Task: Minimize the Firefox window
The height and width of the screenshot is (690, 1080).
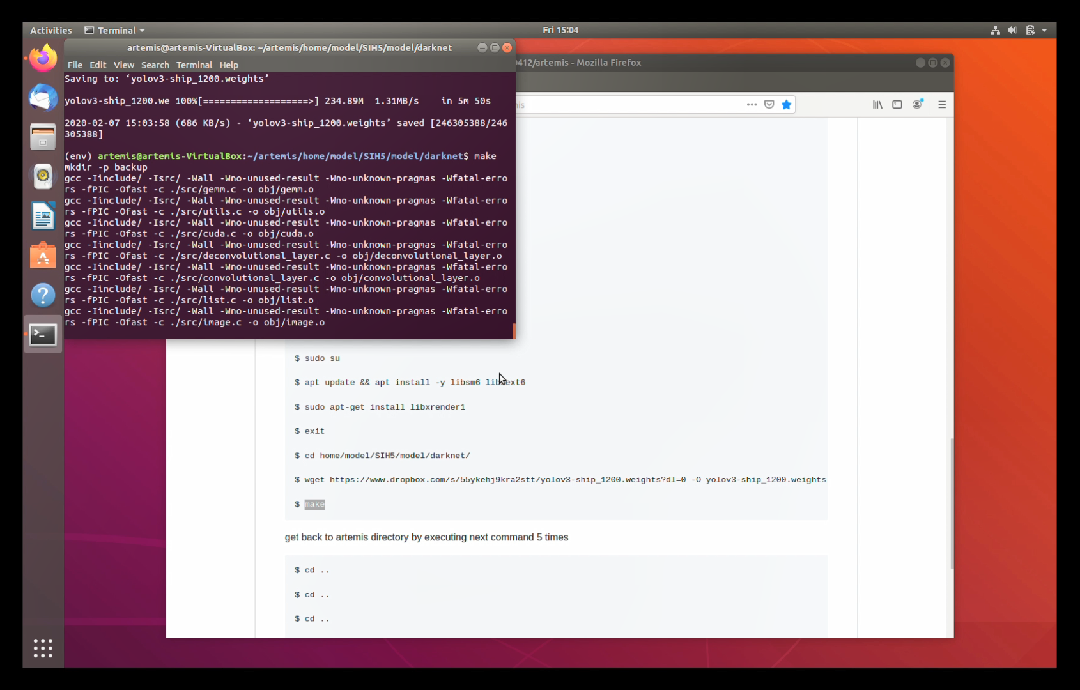Action: pos(920,63)
